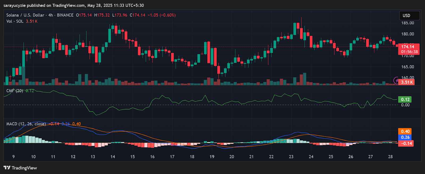Click the 165.00 price axis label
The height and width of the screenshot is (174, 425).
point(407,67)
